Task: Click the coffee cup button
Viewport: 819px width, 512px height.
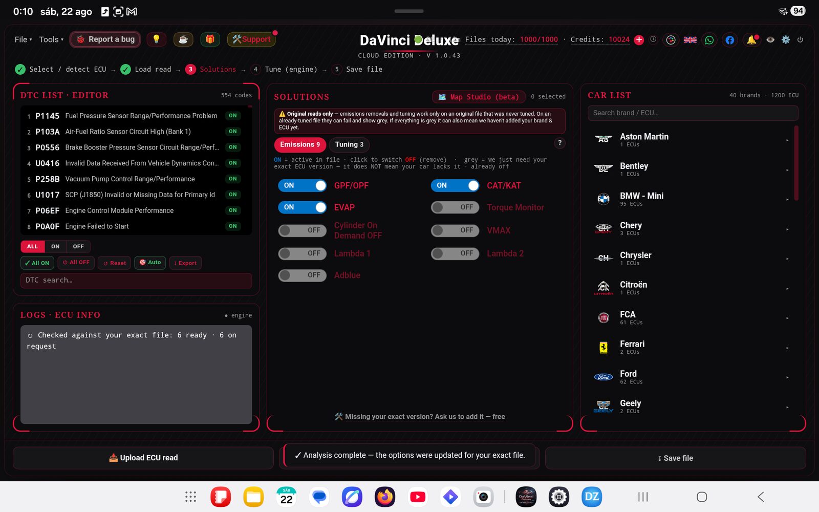Action: (183, 39)
